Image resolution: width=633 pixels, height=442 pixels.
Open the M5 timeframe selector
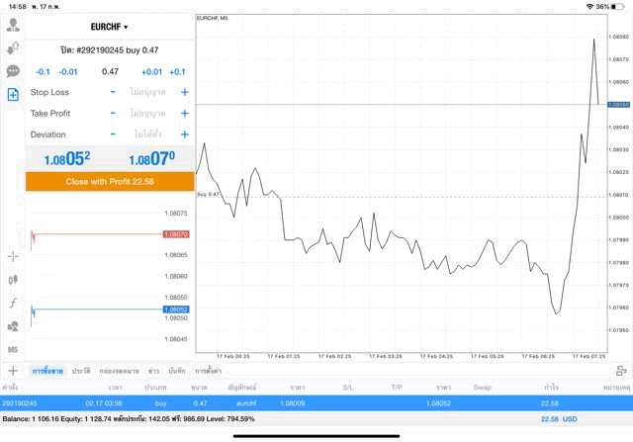tap(13, 349)
